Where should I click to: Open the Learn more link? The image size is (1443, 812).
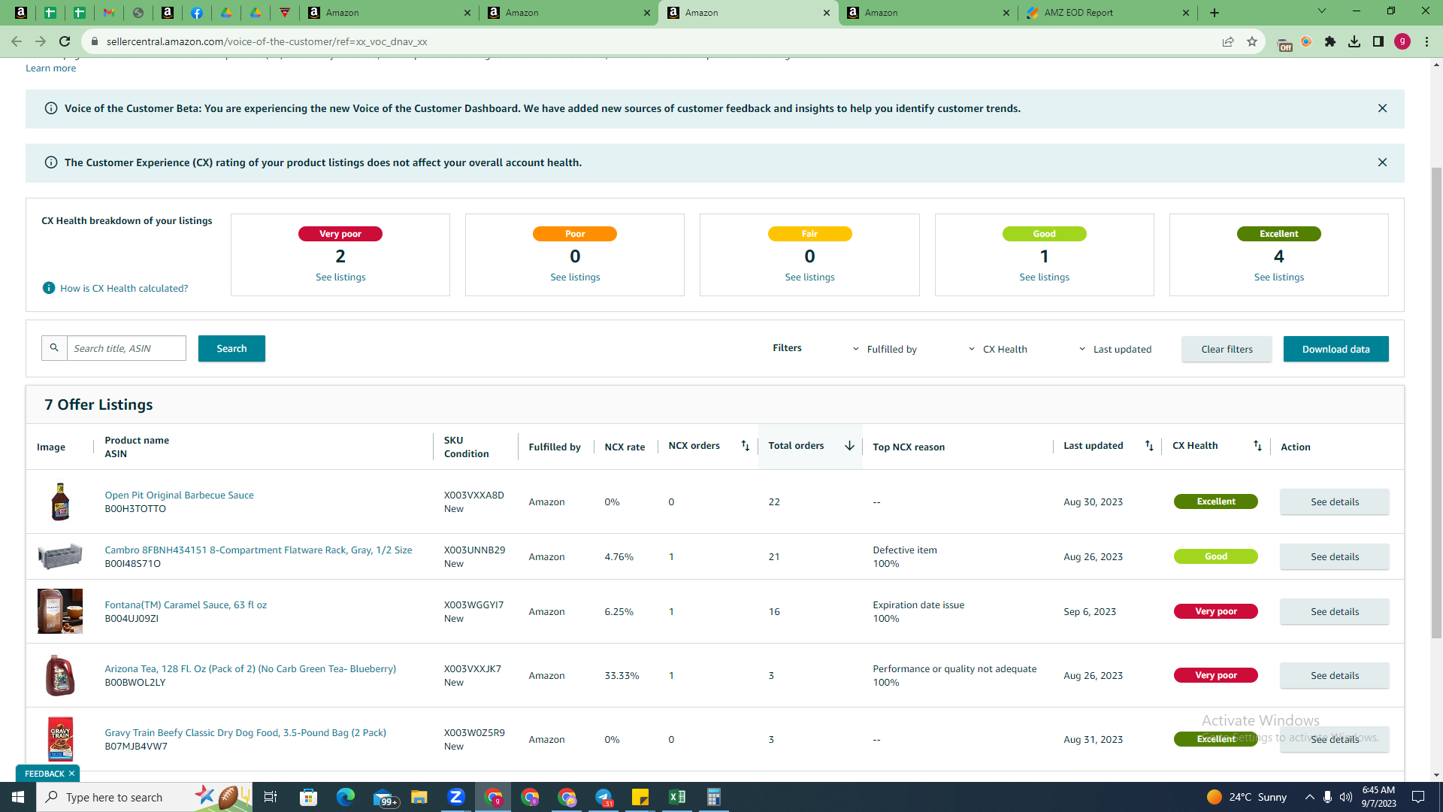coord(50,68)
